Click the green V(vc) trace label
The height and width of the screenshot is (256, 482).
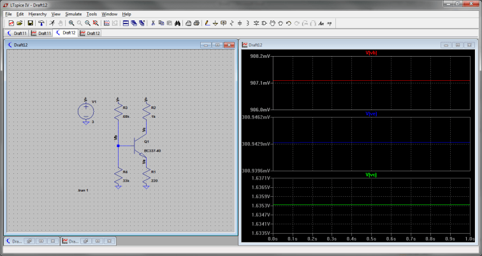tap(371, 174)
